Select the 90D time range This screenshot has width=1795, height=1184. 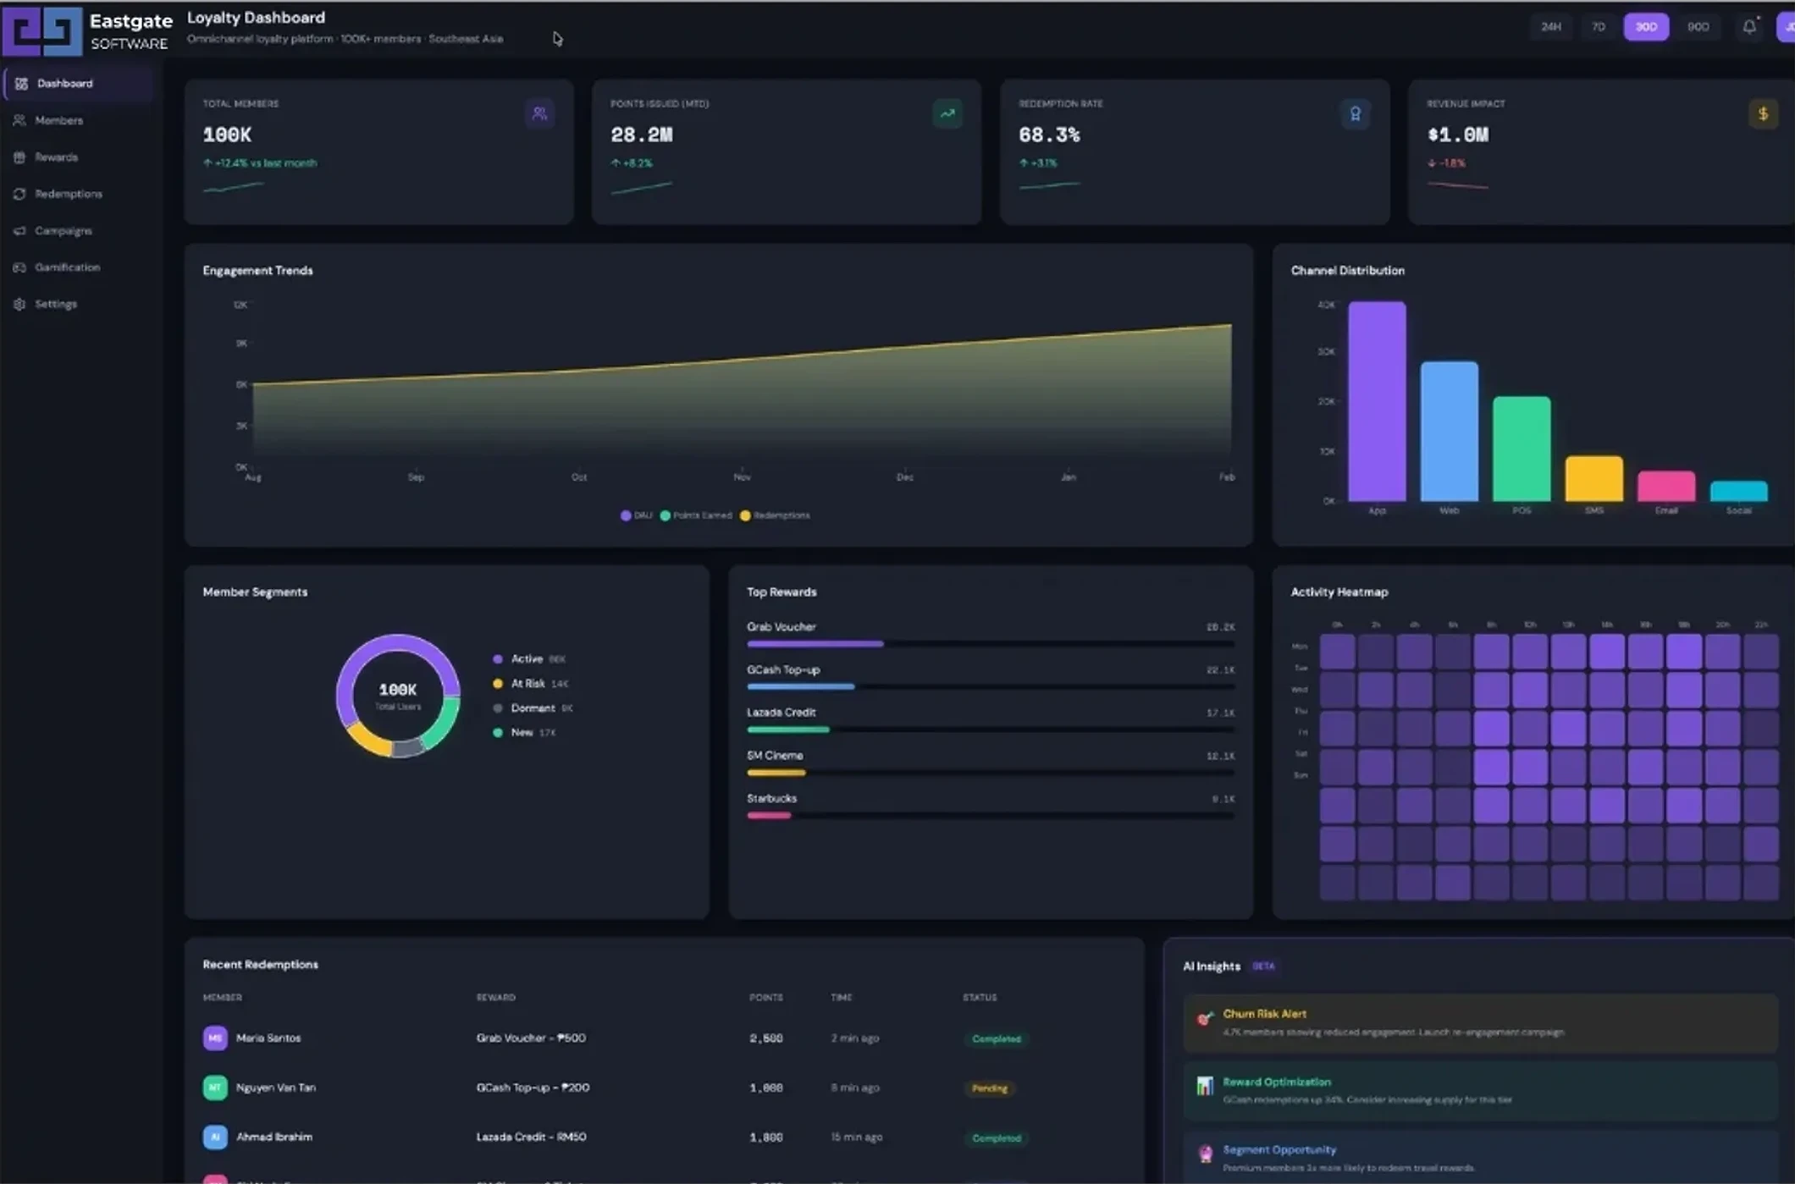click(1698, 27)
